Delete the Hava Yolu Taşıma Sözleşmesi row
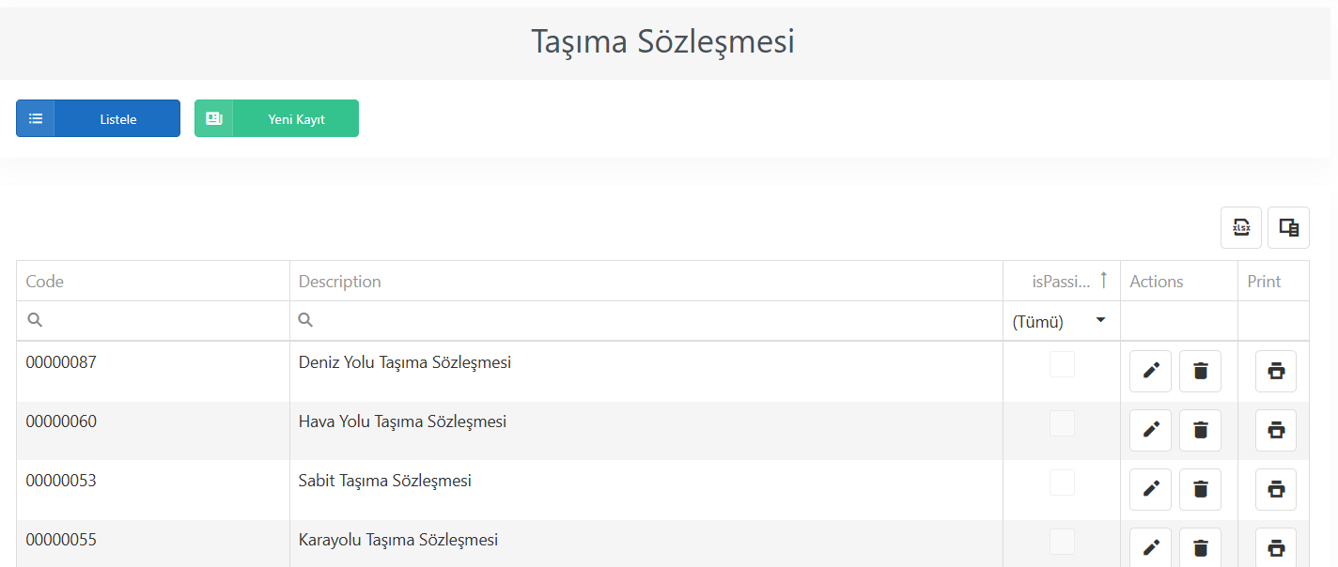This screenshot has width=1338, height=567. click(1200, 430)
